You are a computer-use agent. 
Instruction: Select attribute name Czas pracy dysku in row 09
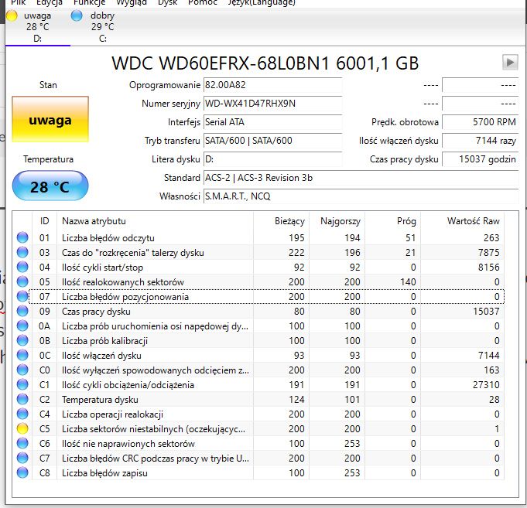click(x=96, y=312)
